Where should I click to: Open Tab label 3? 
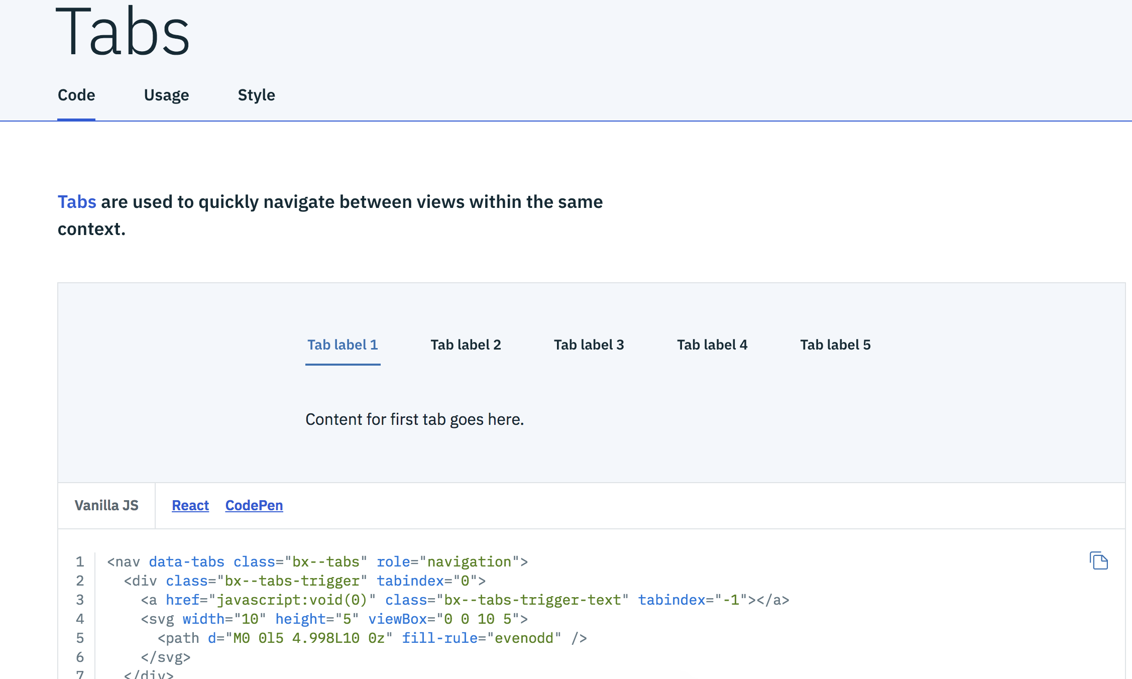pos(589,345)
